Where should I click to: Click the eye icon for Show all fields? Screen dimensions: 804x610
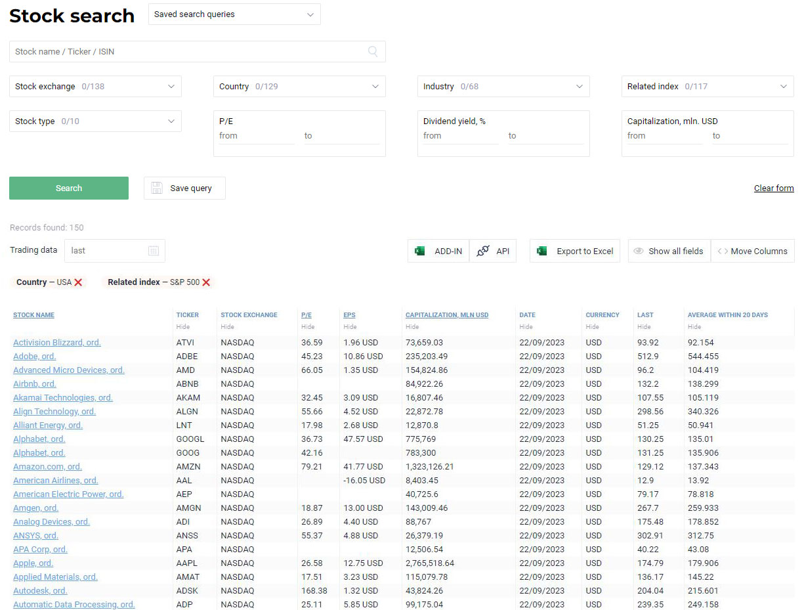[638, 251]
